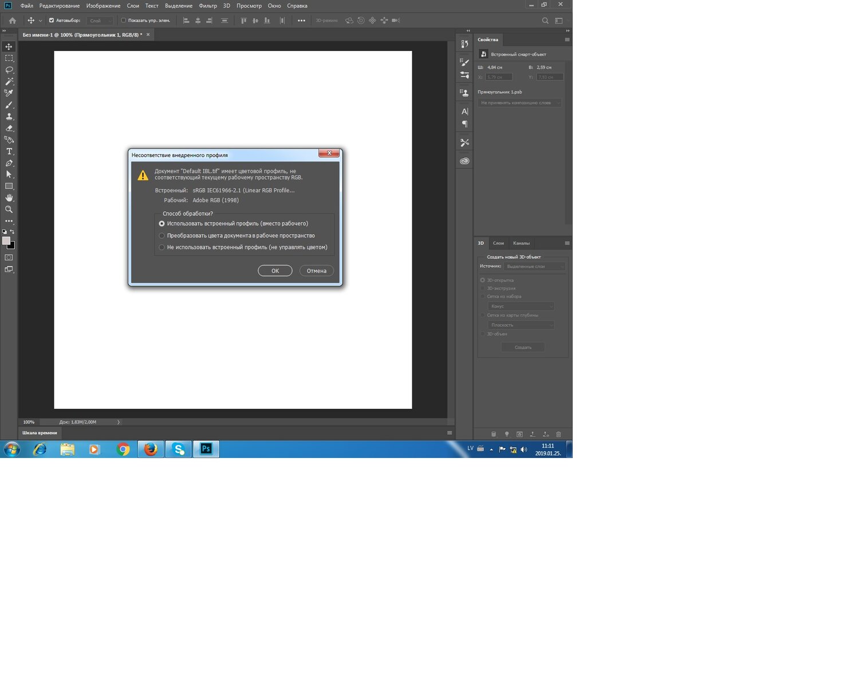Screen dimensions: 859x687
Task: Click Отмена in the profile mismatch dialog
Action: (x=316, y=271)
